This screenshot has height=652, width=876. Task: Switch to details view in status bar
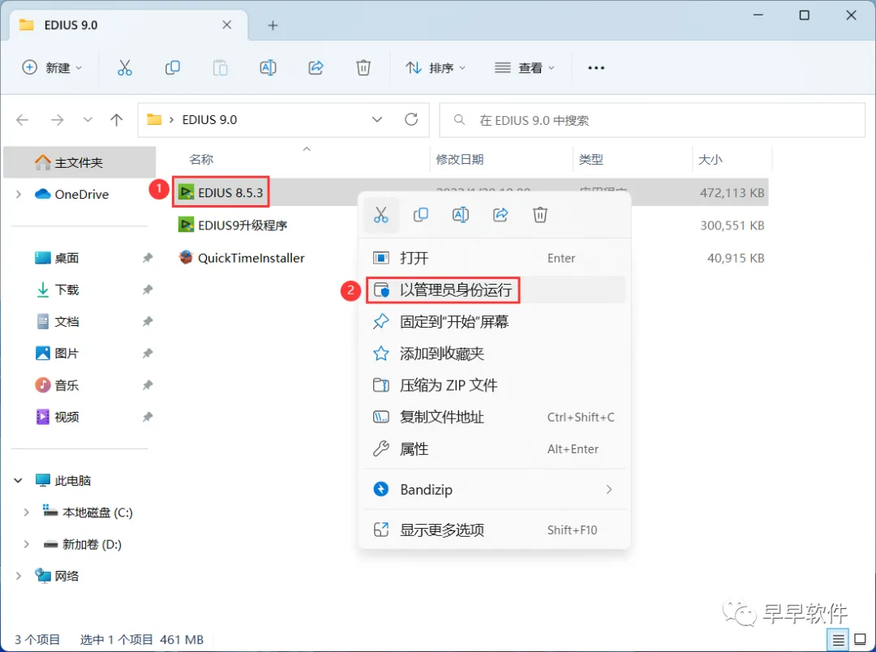(x=838, y=640)
